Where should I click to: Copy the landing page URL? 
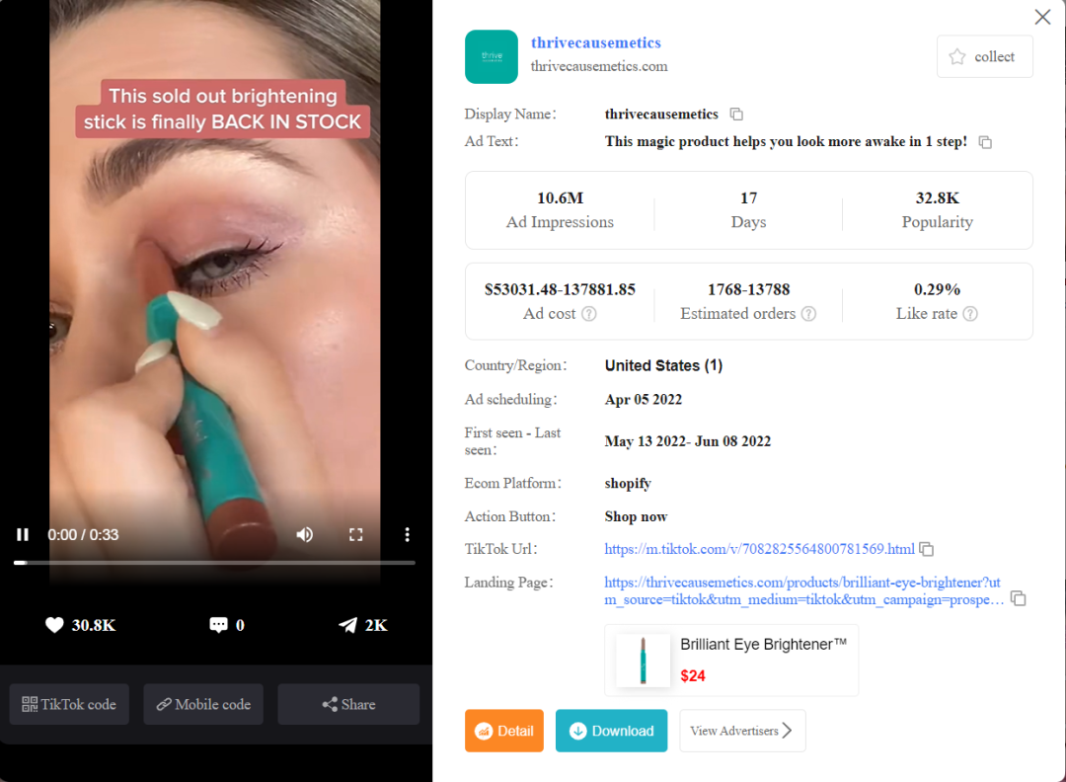click(1018, 598)
